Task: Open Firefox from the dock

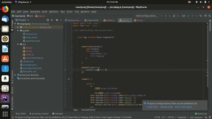Action: pyautogui.click(x=5, y=9)
